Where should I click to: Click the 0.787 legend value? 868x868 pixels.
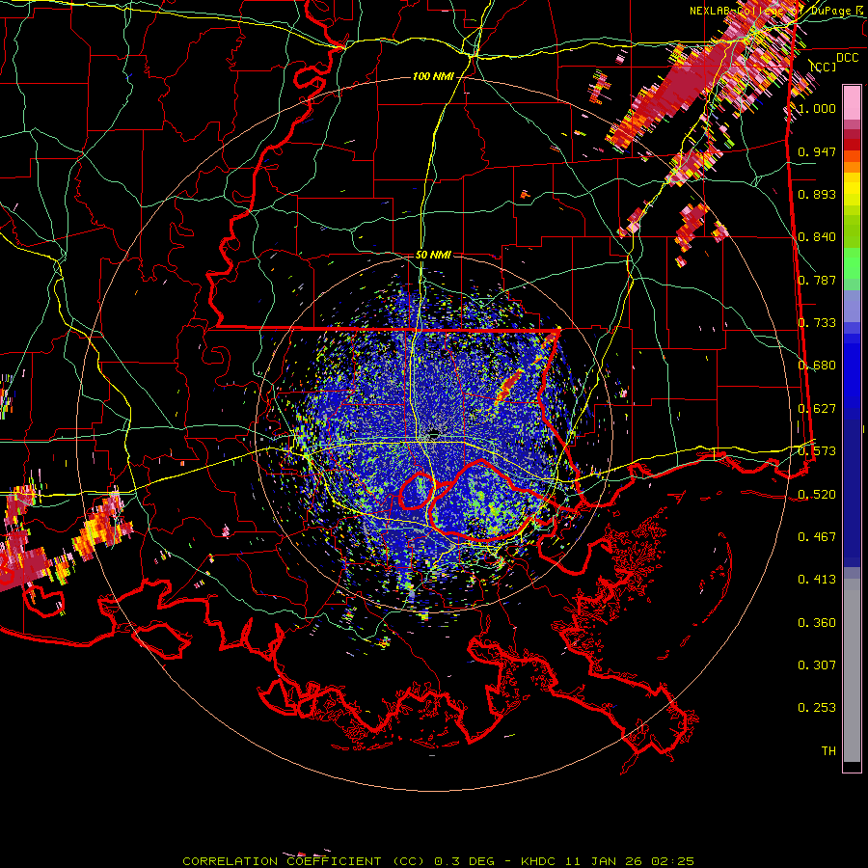tap(817, 280)
